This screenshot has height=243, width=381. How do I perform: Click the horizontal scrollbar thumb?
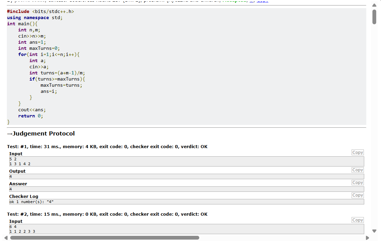coord(105,238)
